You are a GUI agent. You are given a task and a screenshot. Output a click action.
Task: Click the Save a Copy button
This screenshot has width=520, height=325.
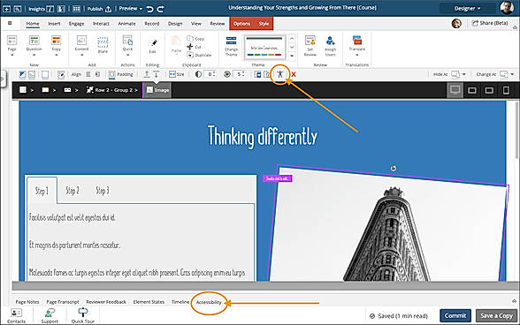click(x=496, y=315)
